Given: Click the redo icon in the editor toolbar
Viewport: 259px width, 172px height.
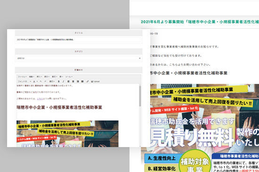Looking at the screenshot, I should point(45,81).
